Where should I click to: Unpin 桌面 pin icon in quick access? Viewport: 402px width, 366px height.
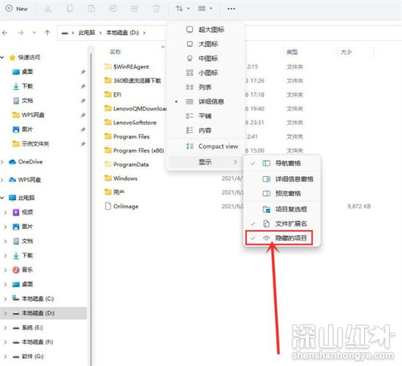[x=83, y=72]
